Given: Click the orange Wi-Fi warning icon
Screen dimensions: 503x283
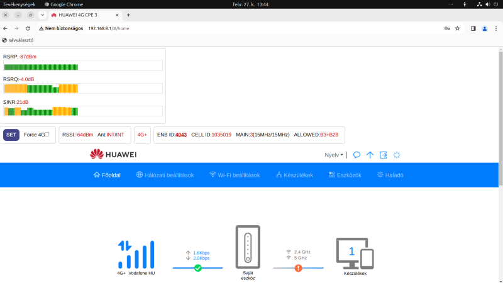Looking at the screenshot, I should (298, 268).
